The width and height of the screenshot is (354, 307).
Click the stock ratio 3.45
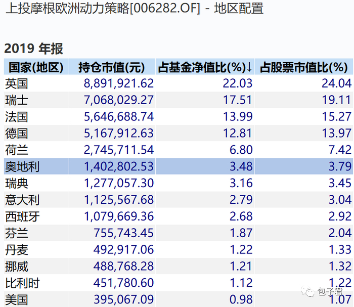[340, 183]
